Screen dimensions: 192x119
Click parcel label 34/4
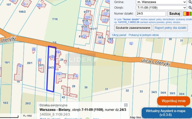(x=163, y=93)
